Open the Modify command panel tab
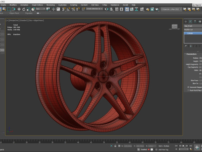 [190, 22]
